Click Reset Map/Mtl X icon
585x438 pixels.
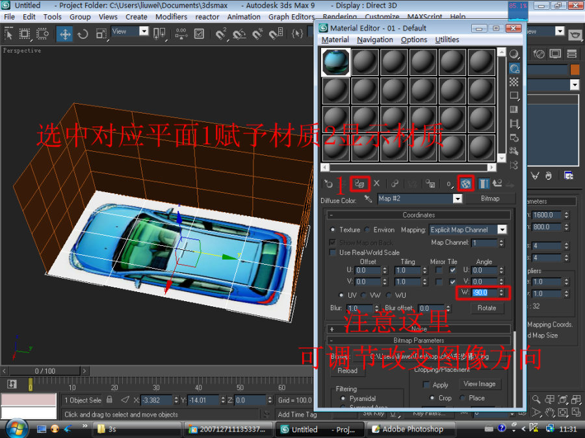(x=376, y=183)
